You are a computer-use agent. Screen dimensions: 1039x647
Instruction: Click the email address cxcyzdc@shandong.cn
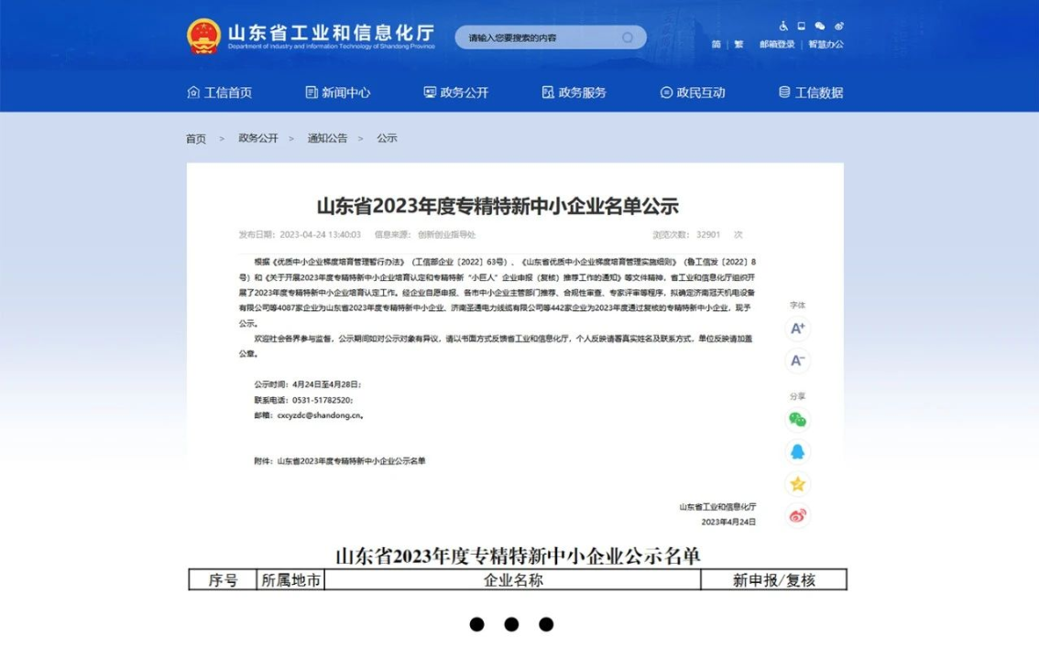pyautogui.click(x=320, y=415)
